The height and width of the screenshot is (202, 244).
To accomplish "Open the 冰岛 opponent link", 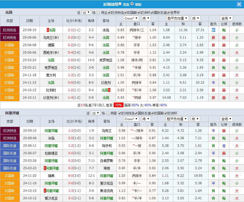I will (x=106, y=30).
